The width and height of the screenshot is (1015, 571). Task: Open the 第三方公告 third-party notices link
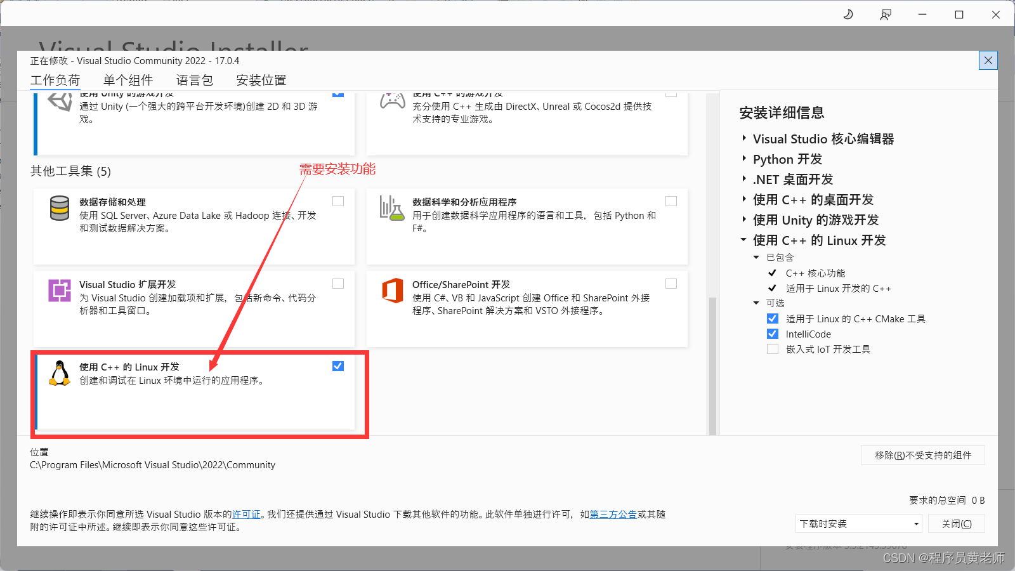point(613,515)
